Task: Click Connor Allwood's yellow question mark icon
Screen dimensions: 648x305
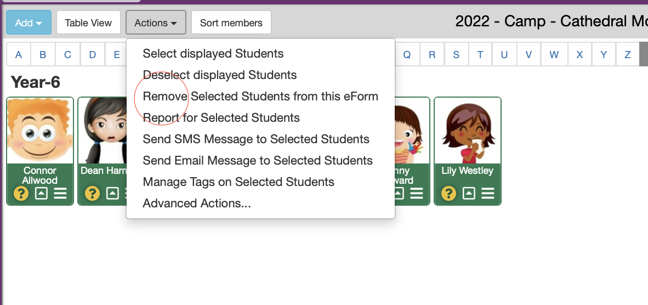Action: coord(21,193)
